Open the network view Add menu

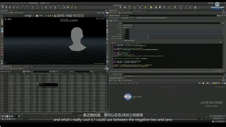(112, 83)
